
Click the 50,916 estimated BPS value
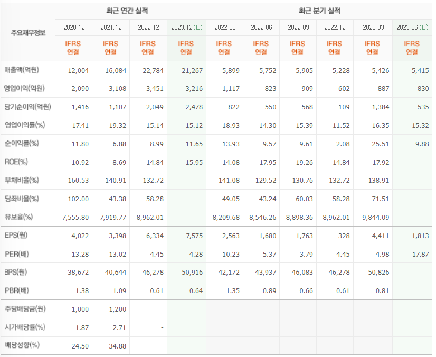click(x=192, y=272)
